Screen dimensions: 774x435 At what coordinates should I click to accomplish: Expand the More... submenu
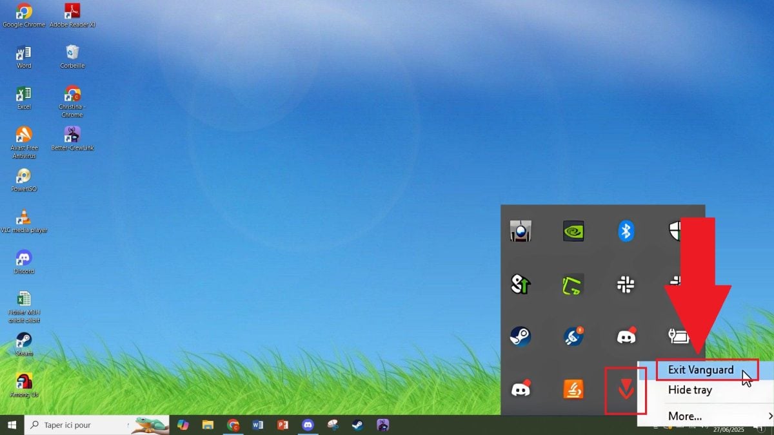[x=685, y=416]
